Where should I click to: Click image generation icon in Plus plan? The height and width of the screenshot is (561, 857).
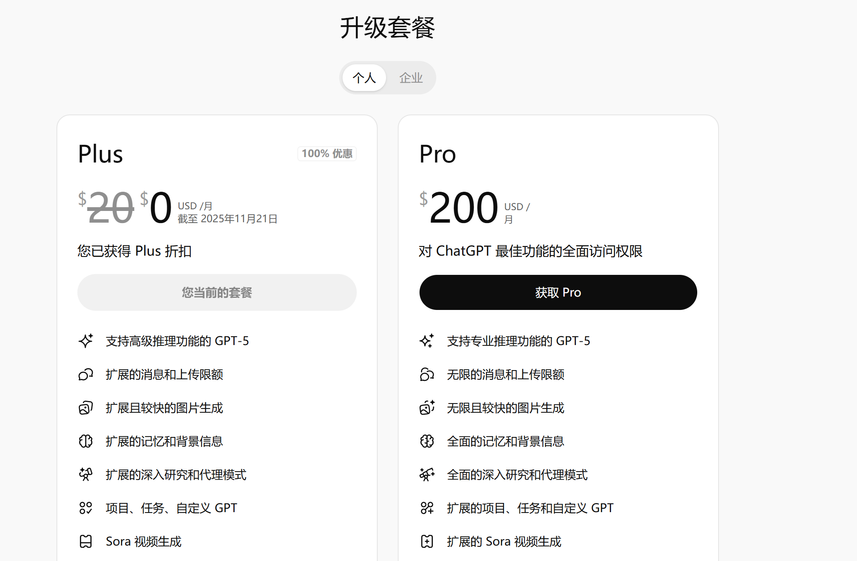(x=86, y=408)
